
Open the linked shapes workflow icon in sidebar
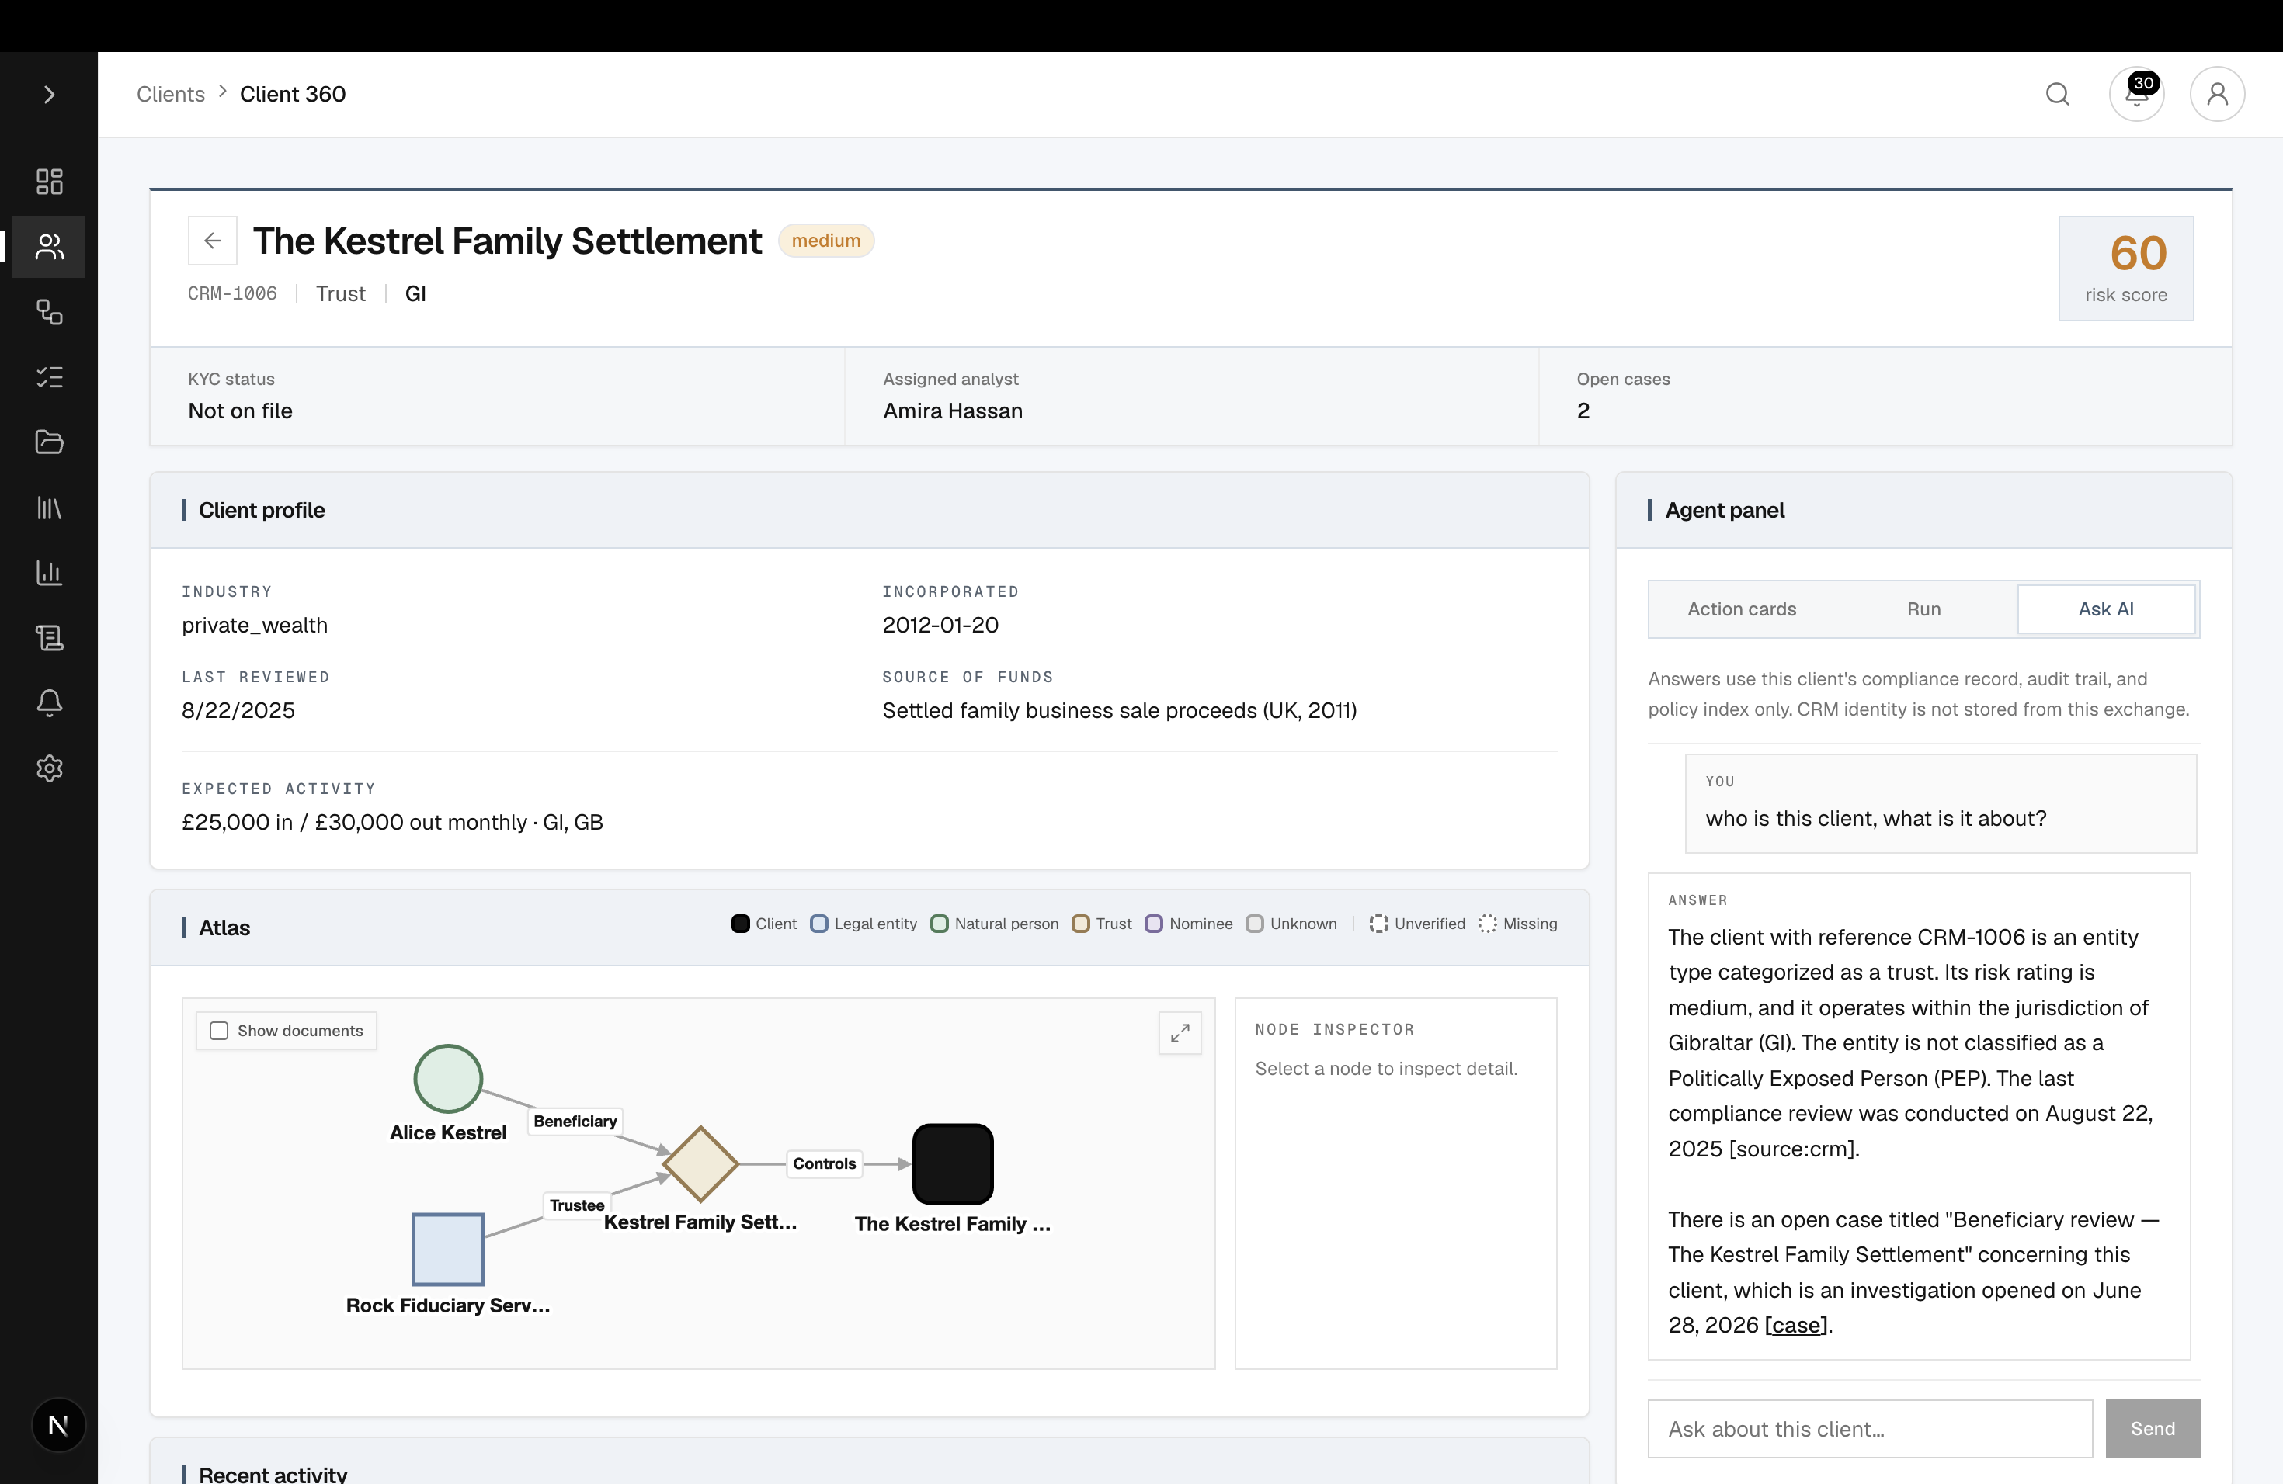49,311
